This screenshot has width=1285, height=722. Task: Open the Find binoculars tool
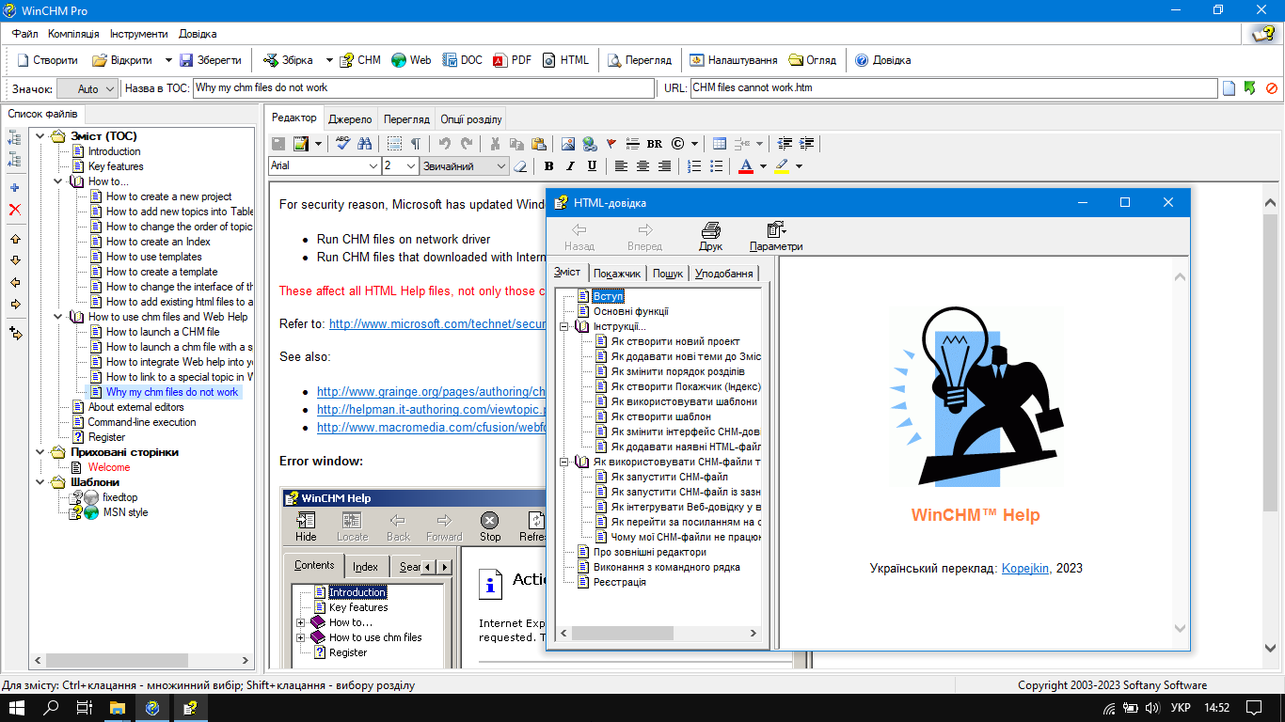click(x=365, y=144)
